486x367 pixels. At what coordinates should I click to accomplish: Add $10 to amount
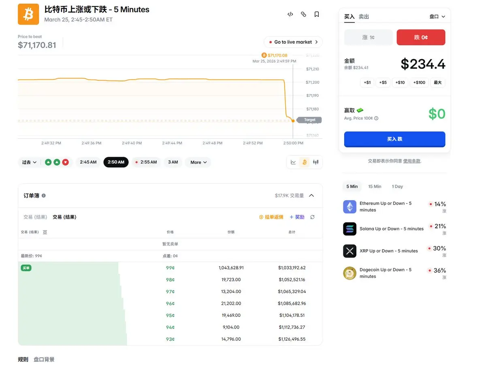400,83
